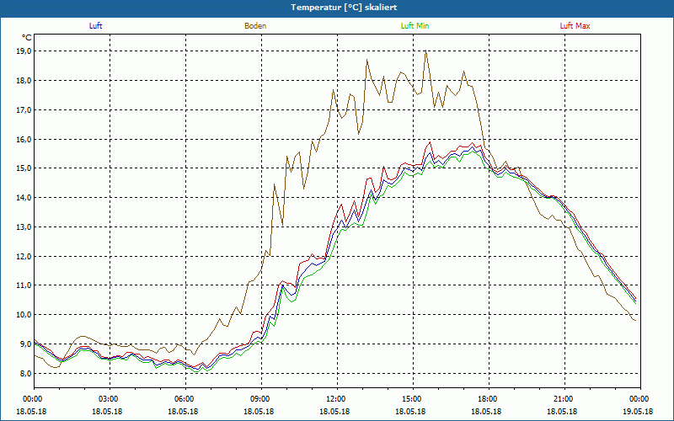Viewport: 674px width, 421px height.
Task: Click the 18,0 y-axis value
Action: (x=24, y=80)
